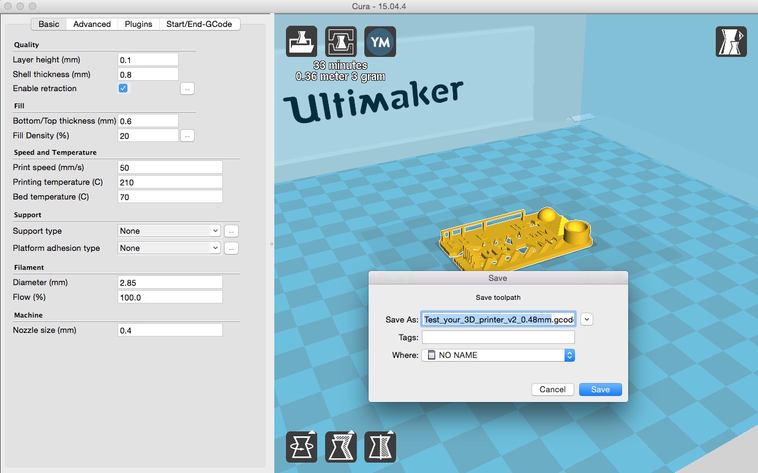Open retraction settings ellipsis button

pyautogui.click(x=187, y=89)
